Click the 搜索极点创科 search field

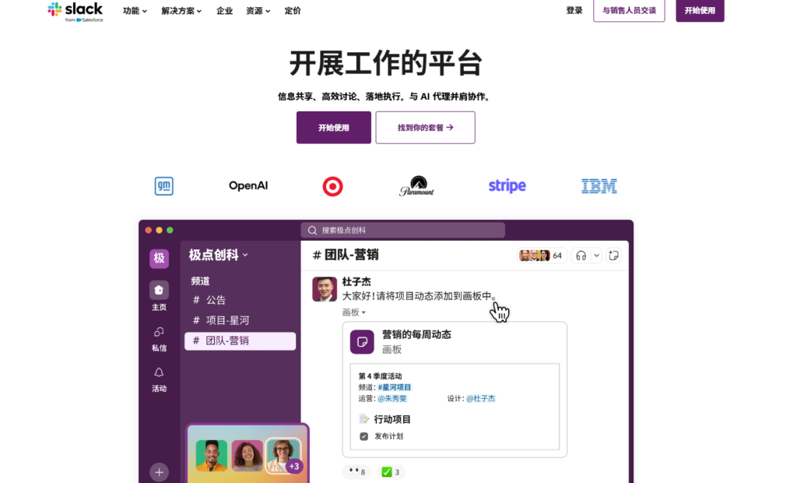click(x=402, y=230)
